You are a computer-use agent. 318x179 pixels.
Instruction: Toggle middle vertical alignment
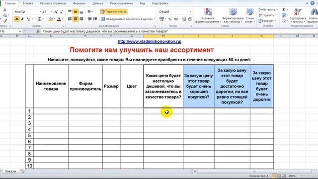[76, 11]
